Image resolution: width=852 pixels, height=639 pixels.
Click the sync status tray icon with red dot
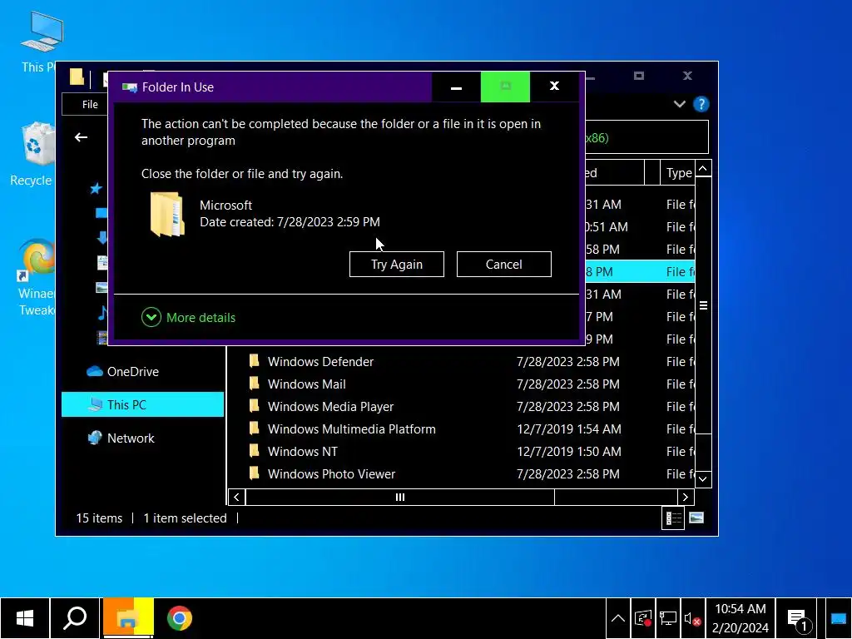coord(643,618)
